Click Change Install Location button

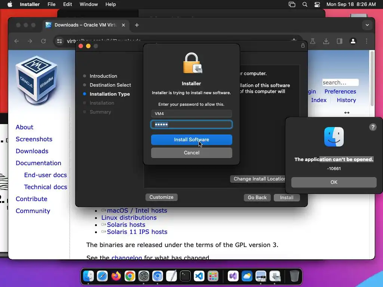pyautogui.click(x=257, y=179)
